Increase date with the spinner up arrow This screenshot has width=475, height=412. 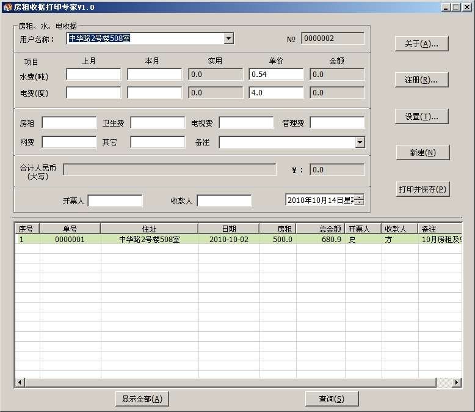coord(359,197)
